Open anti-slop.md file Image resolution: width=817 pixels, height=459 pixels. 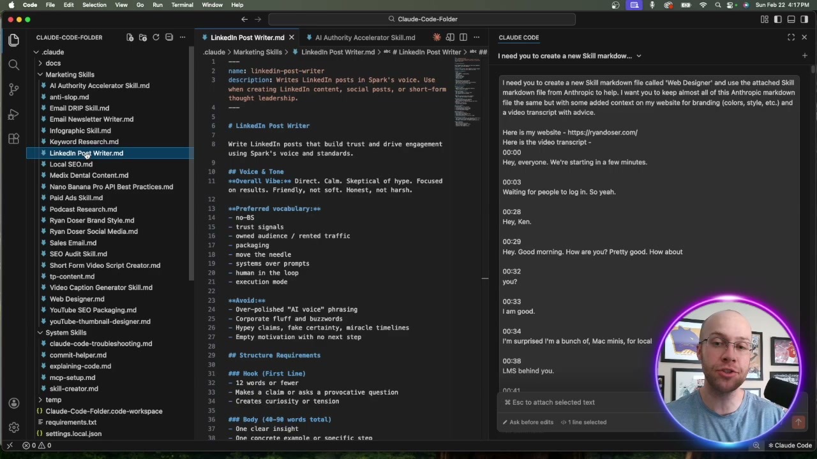(69, 97)
